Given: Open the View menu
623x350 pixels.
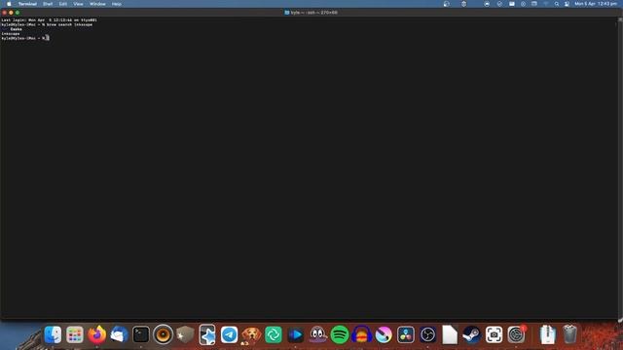Looking at the screenshot, I should coord(78,4).
